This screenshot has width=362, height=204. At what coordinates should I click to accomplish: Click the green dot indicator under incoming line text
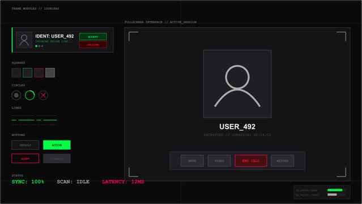(x=36, y=46)
